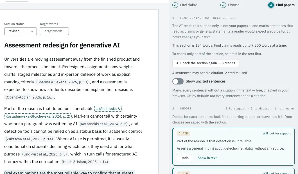298x174 pixels.
Task: Open the Lindkvist et al., 2026 citation
Action: [x=44, y=154]
